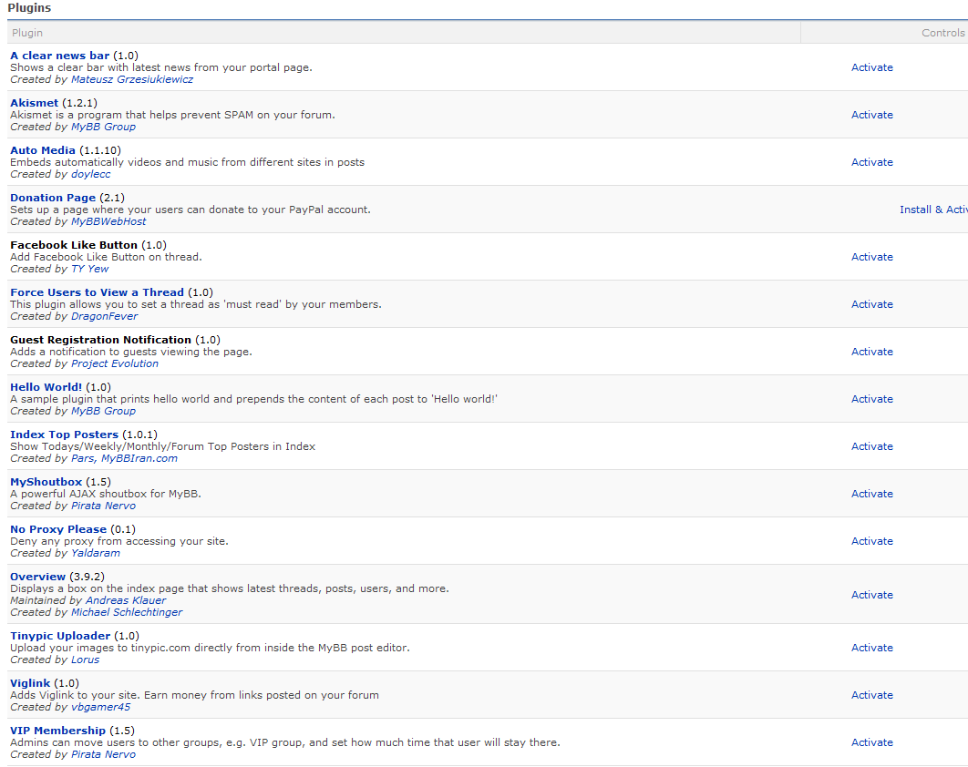Click the Facebook Like Button plugin title
The height and width of the screenshot is (767, 968).
(x=74, y=246)
